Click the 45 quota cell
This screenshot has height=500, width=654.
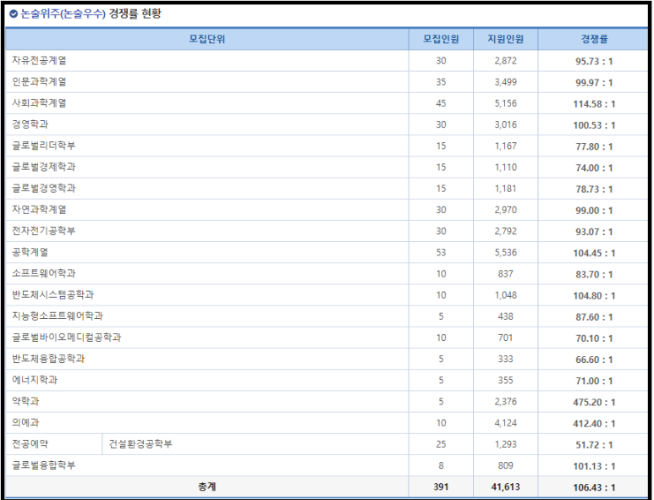[x=441, y=103]
